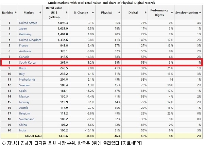This screenshot has height=147, width=204.
Task: Click the Brazil market link
Action: coord(23,68)
